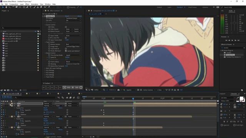This screenshot has width=246, height=138.
Task: Click the gear icon in the Toolbar2 panel
Action: 81,87
